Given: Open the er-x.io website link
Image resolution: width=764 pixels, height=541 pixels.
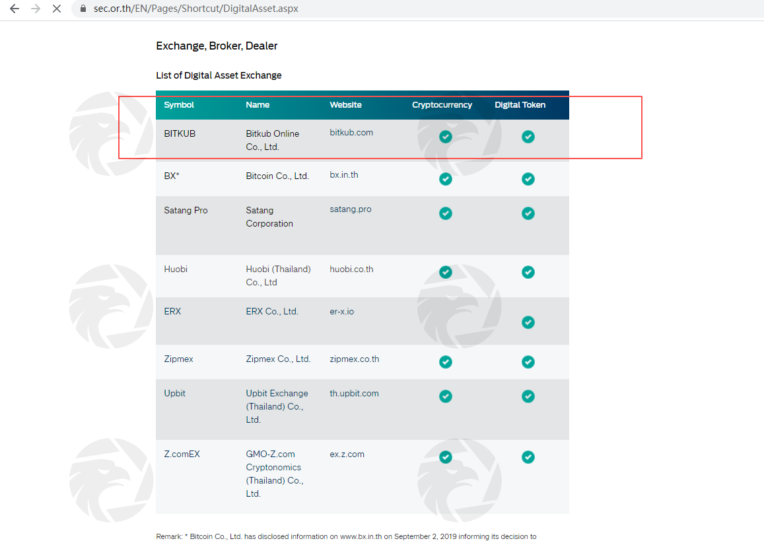Looking at the screenshot, I should (342, 311).
